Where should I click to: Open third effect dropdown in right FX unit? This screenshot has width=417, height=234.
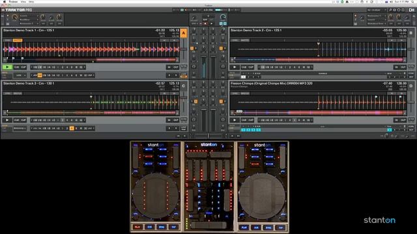[376, 23]
